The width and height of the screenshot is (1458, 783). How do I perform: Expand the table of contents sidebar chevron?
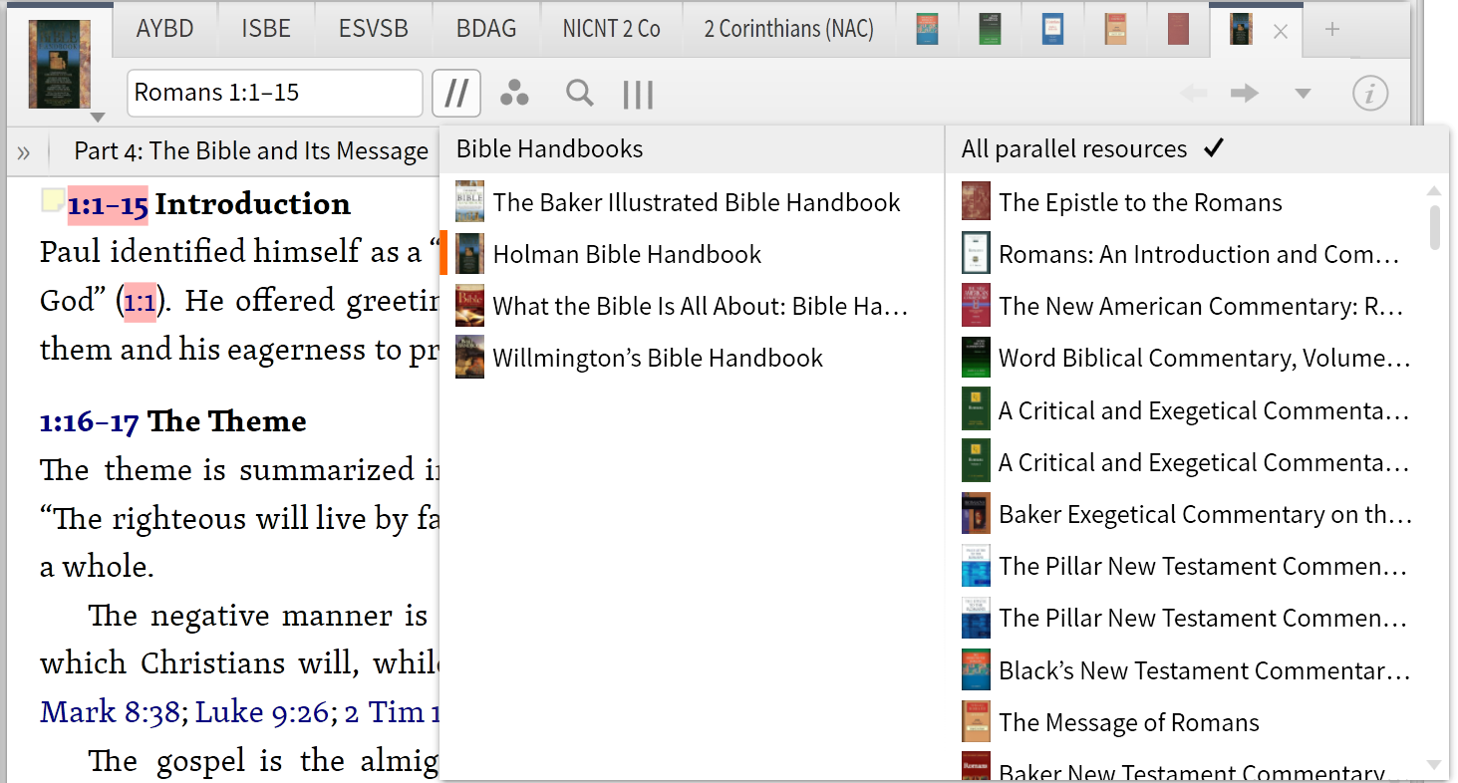[24, 152]
